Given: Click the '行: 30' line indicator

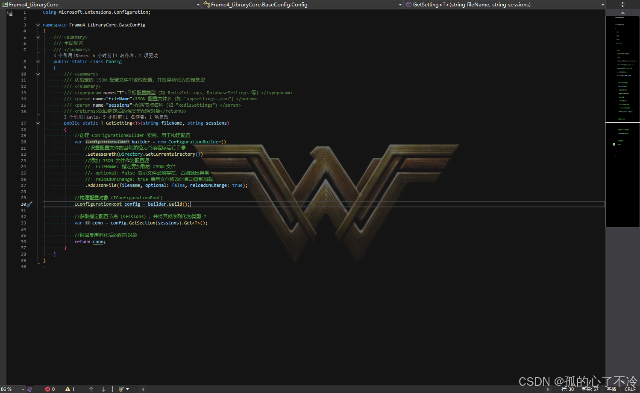Looking at the screenshot, I should point(567,389).
